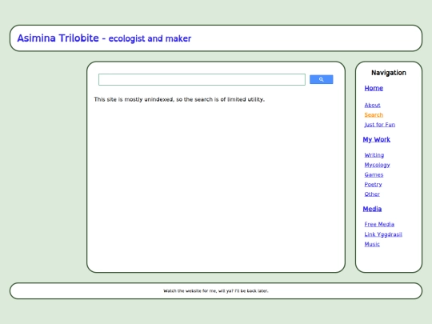
Task: Click the blue magnifier search button
Action: [x=322, y=79]
